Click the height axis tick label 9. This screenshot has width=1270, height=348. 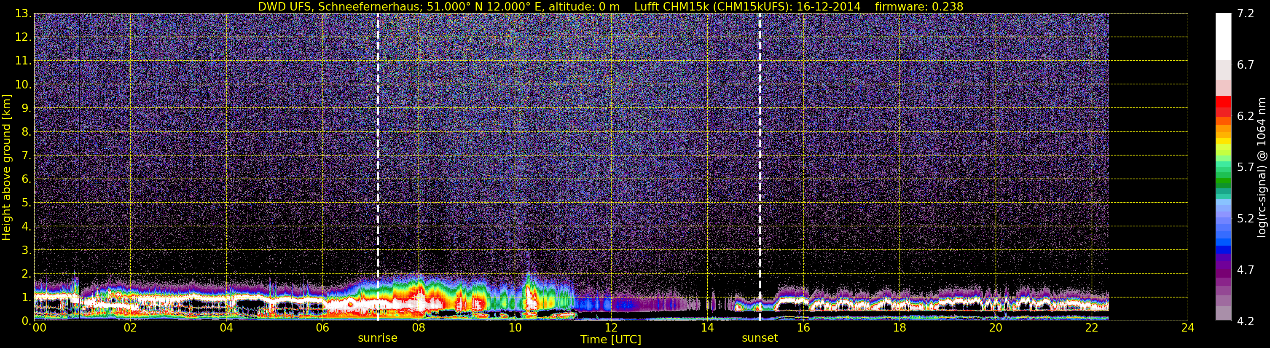[x=27, y=108]
